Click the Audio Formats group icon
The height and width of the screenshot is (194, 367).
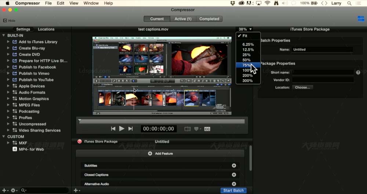pyautogui.click(x=15, y=92)
